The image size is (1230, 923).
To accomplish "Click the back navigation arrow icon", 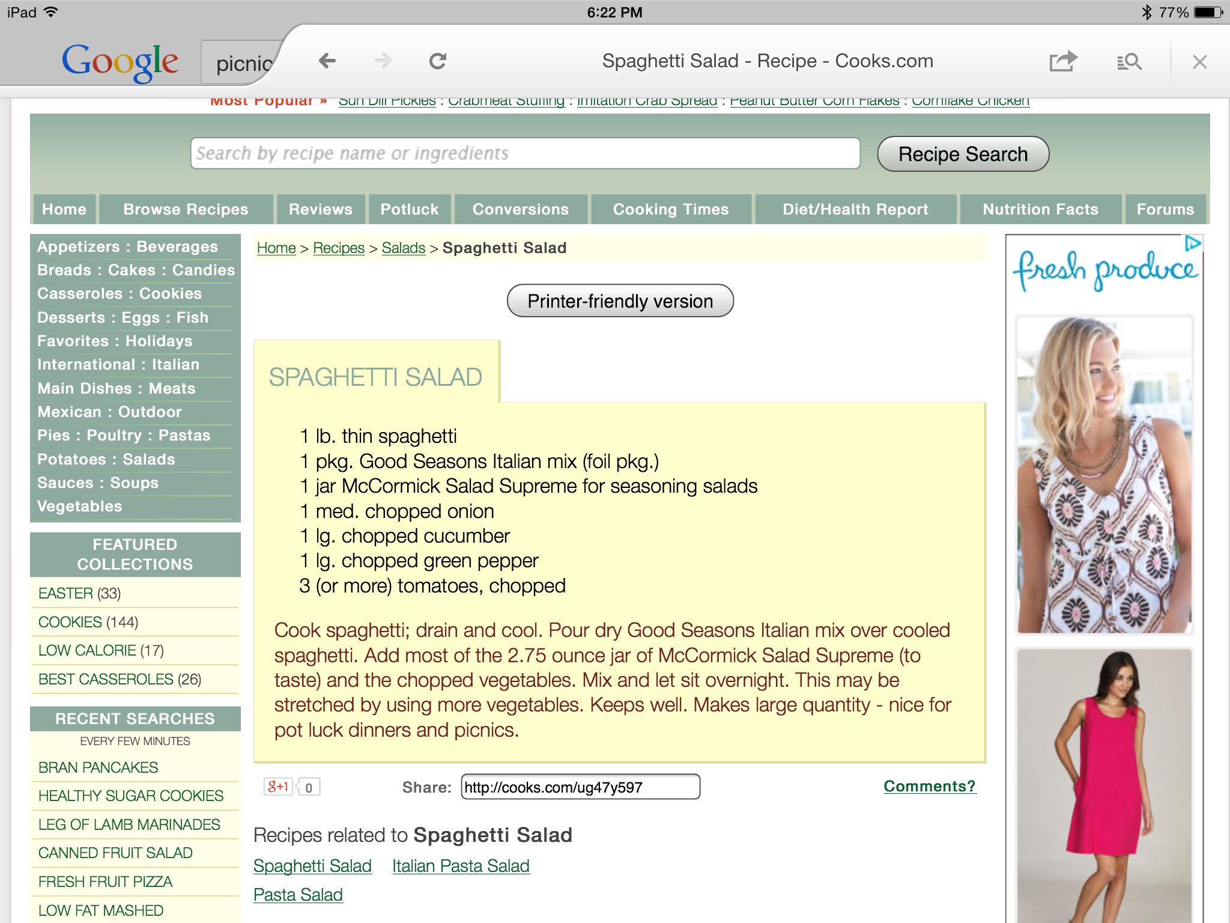I will [x=326, y=62].
